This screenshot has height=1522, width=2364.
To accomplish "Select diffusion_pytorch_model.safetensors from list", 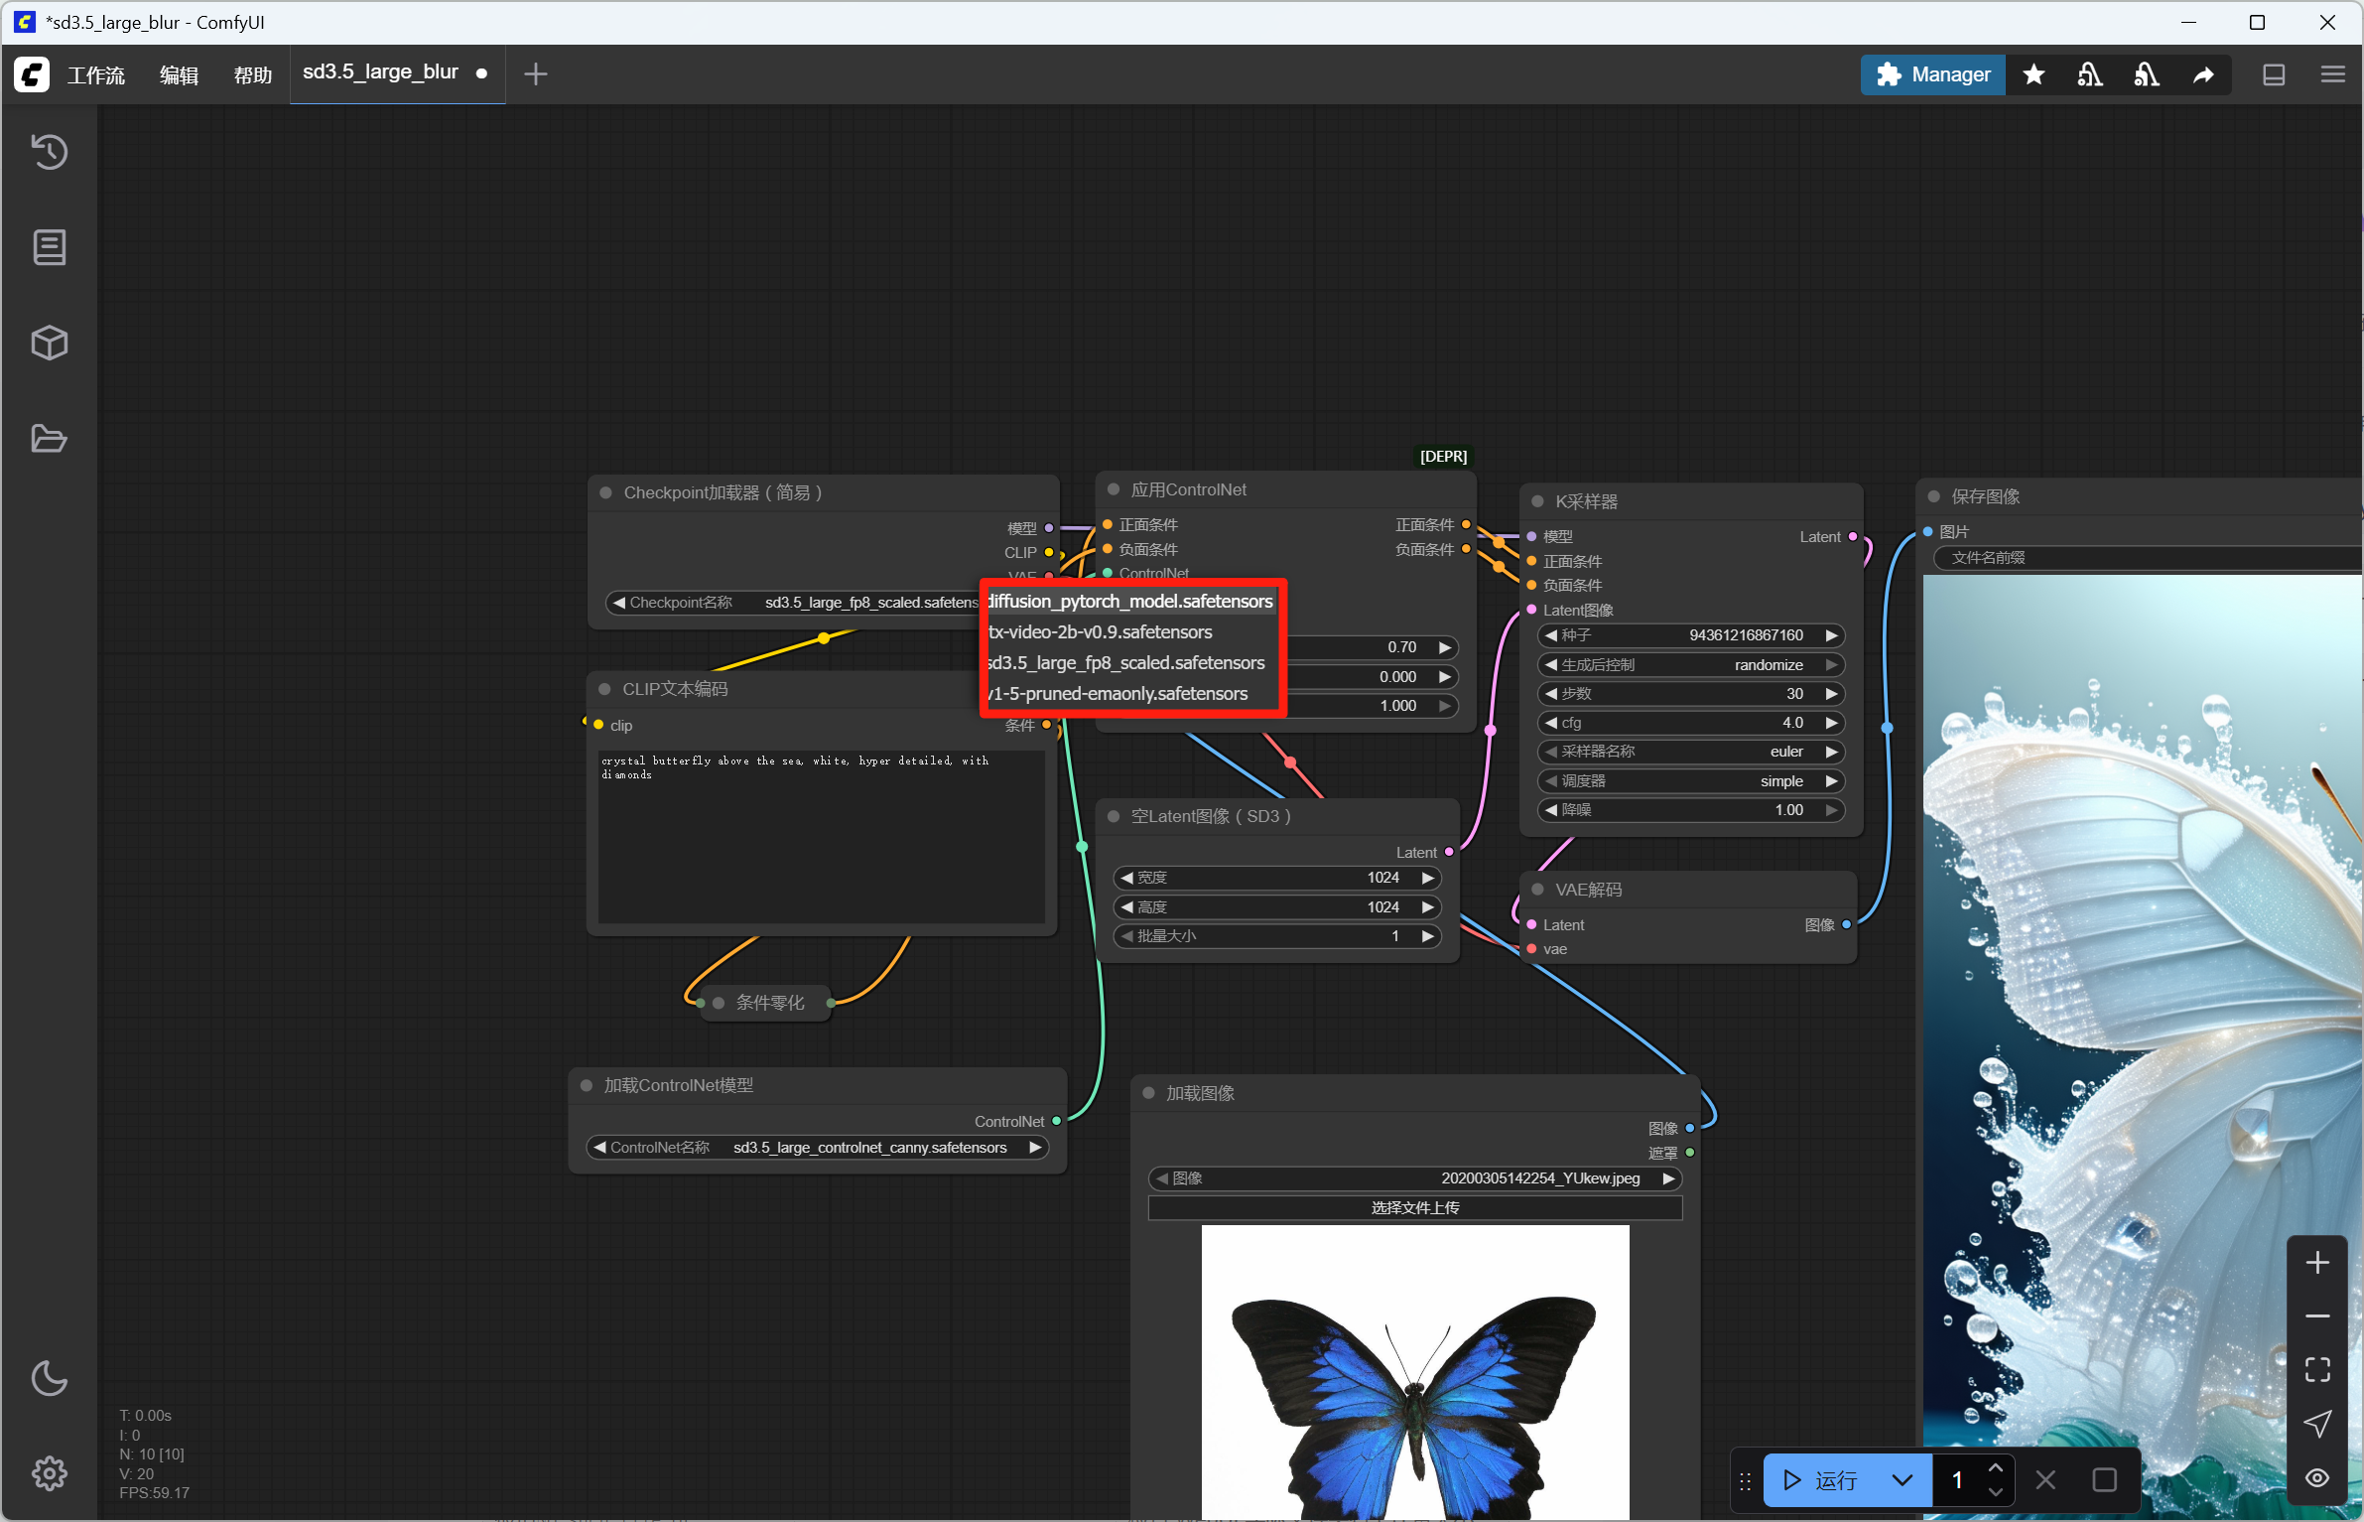I will coord(1130,602).
